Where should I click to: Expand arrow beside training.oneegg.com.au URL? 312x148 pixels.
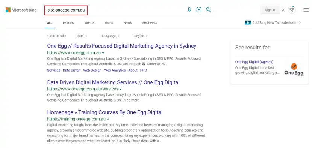108,120
